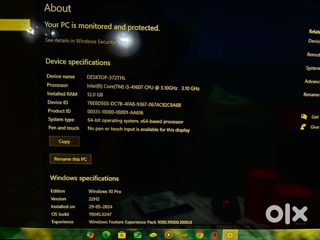Open Advanced system settings link
The width and height of the screenshot is (320, 240).
(312, 81)
